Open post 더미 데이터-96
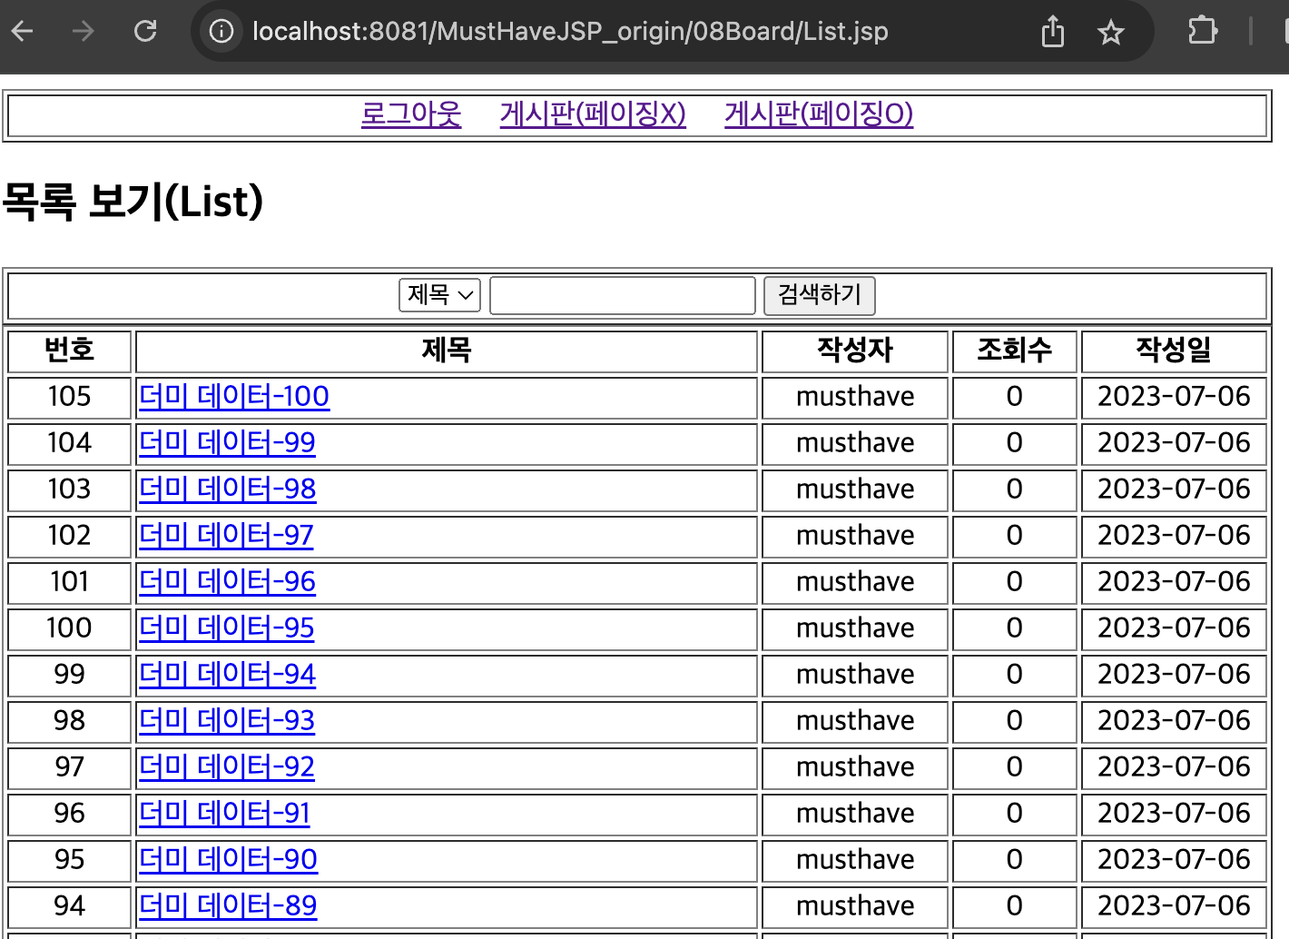The image size is (1289, 939). pyautogui.click(x=227, y=582)
